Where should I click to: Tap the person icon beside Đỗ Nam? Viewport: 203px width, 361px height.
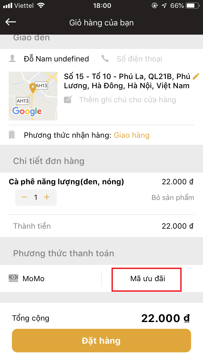[12, 59]
